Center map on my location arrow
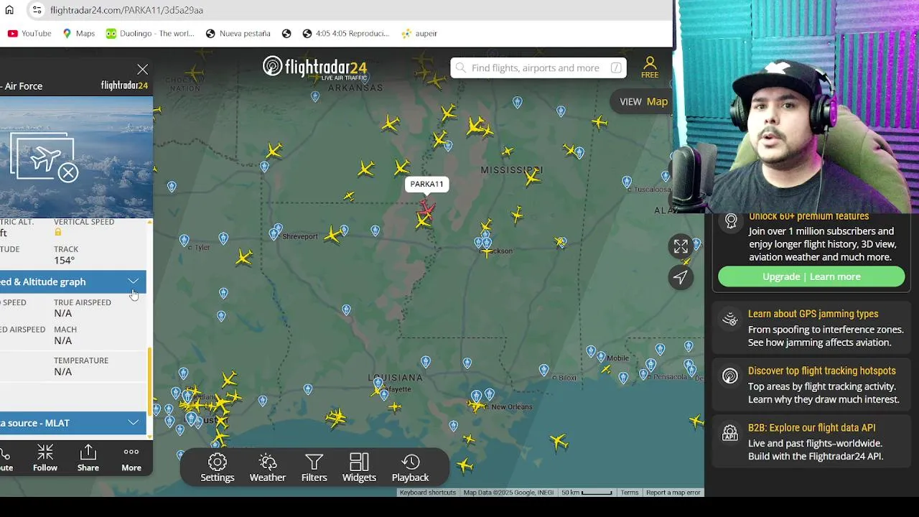Screen dimensions: 919x517 tap(681, 277)
